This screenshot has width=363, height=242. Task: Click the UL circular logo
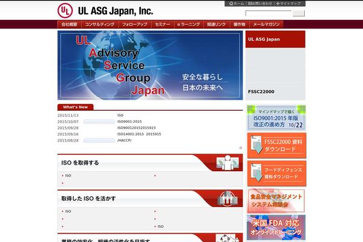pyautogui.click(x=65, y=10)
